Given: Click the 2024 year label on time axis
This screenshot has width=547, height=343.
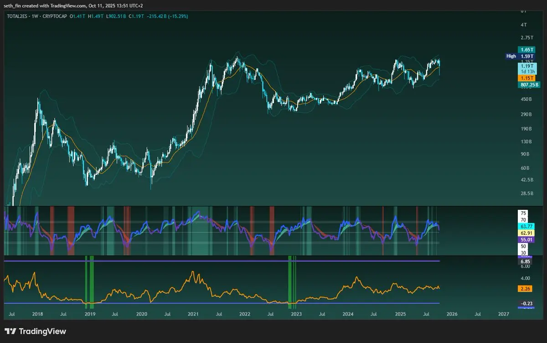Looking at the screenshot, I should pos(348,314).
